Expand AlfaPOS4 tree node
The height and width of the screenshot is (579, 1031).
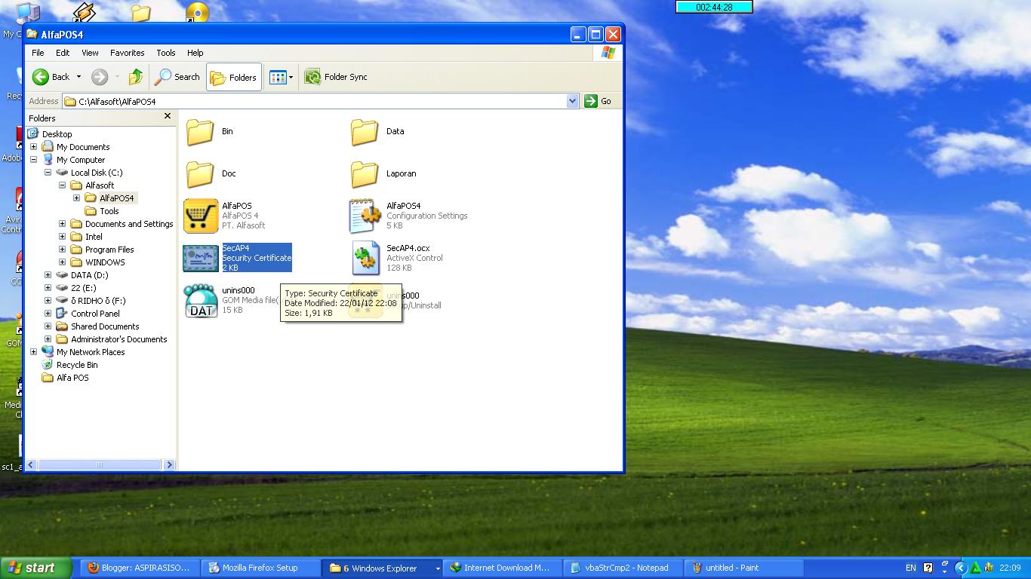(x=76, y=198)
